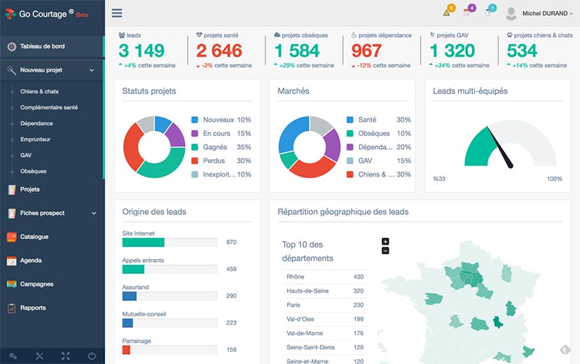Click the power logout icon in sidebar footer

91,355
